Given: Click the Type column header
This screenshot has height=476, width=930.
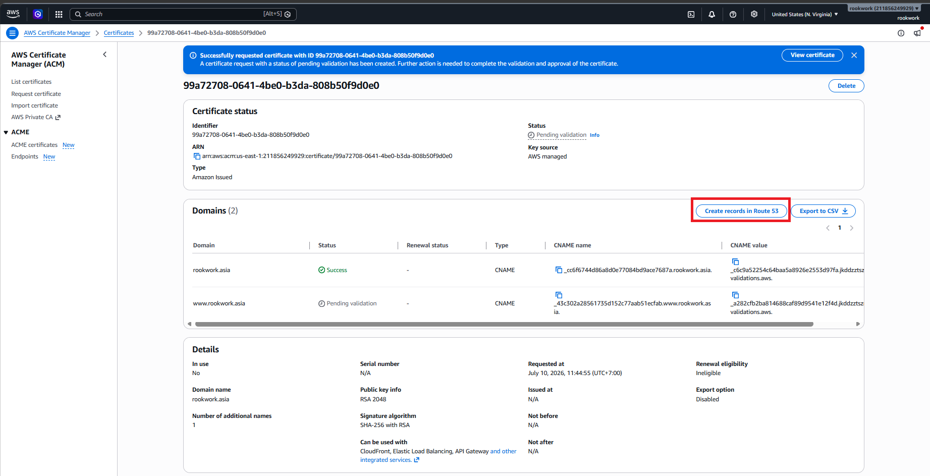Looking at the screenshot, I should (502, 245).
